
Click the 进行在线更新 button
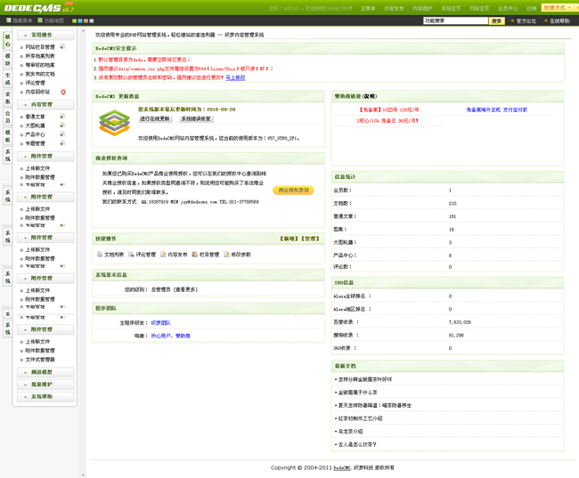155,118
